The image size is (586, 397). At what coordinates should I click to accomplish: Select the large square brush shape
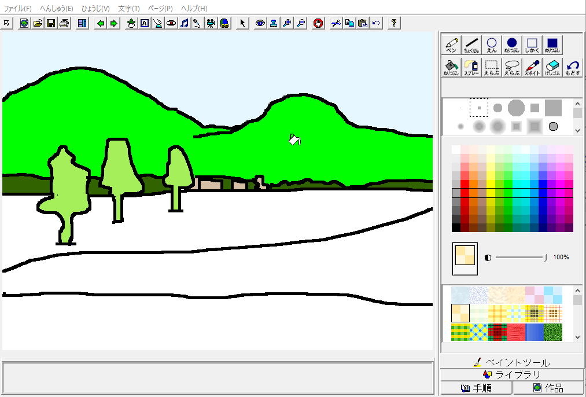click(553, 108)
